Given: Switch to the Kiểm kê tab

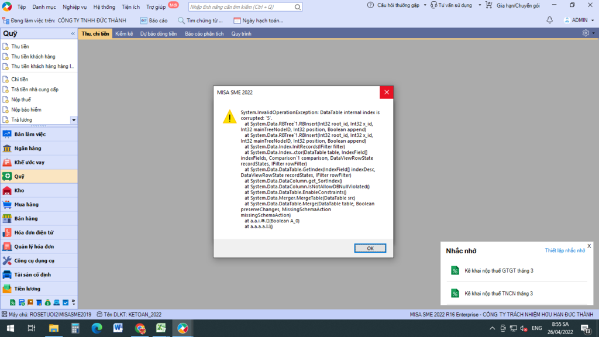Looking at the screenshot, I should click(x=124, y=33).
